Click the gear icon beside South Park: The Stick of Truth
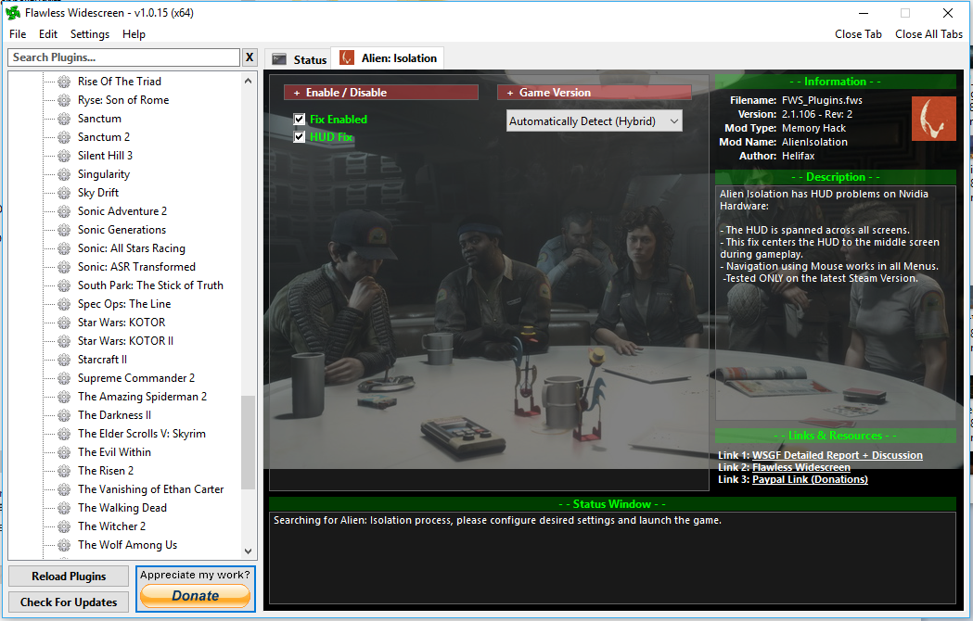Screen dimensions: 973x621 pos(64,285)
